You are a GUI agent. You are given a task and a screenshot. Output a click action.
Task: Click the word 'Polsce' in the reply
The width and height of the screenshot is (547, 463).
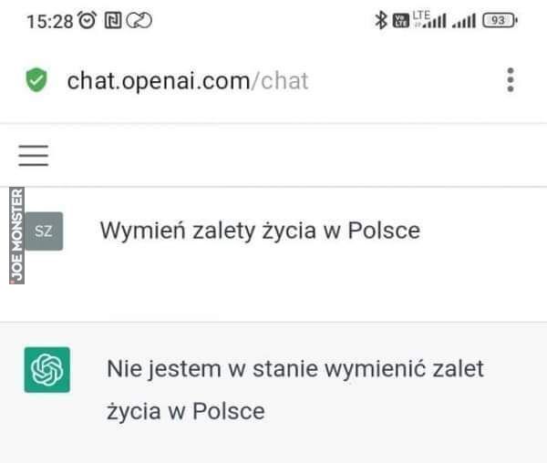pos(229,411)
